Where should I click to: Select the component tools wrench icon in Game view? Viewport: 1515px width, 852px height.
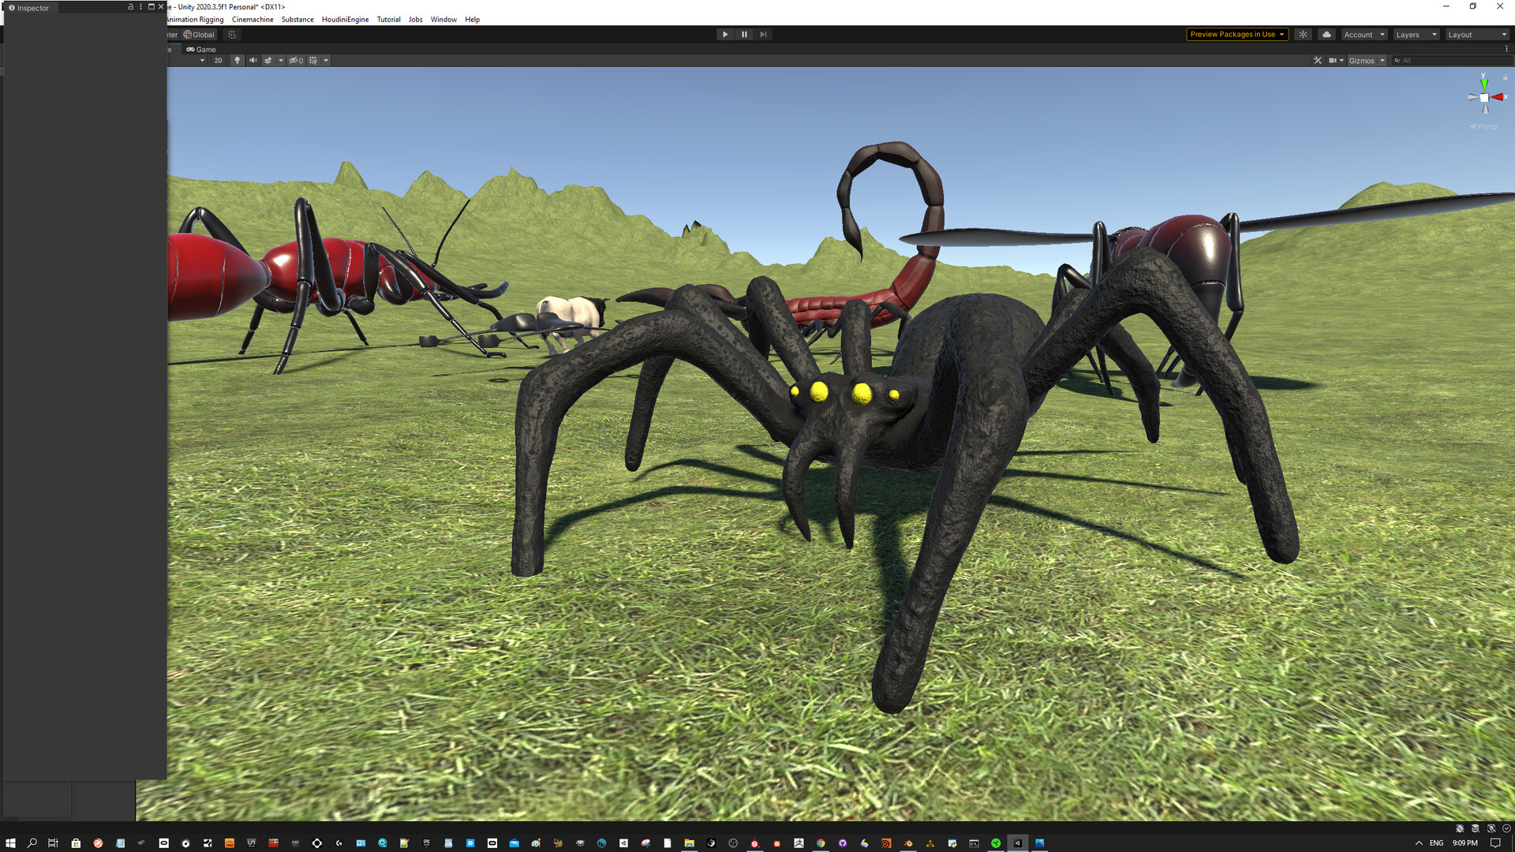pyautogui.click(x=1316, y=60)
